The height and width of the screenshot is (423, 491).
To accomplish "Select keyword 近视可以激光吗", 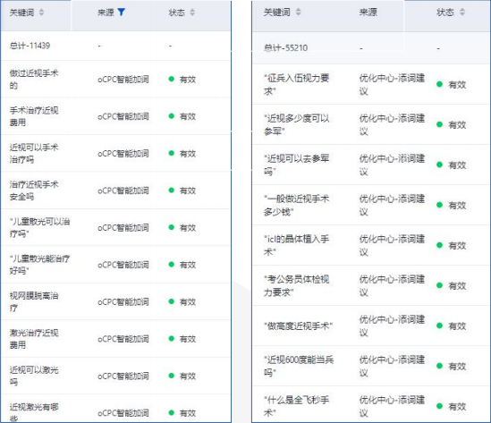I will (34, 376).
